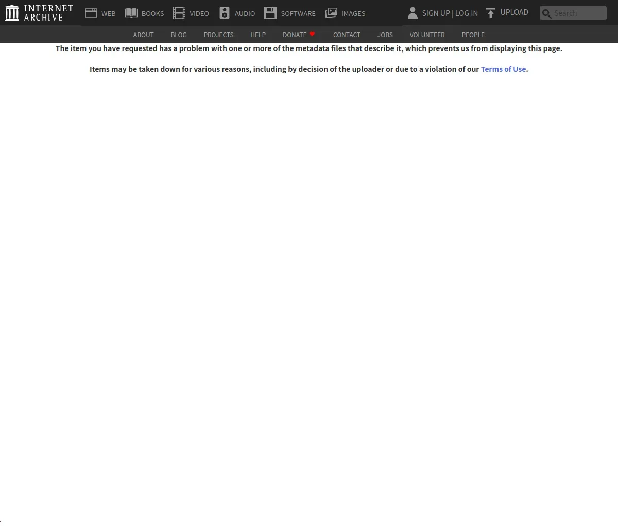
Task: Click the UPLOAD text link
Action: point(514,12)
